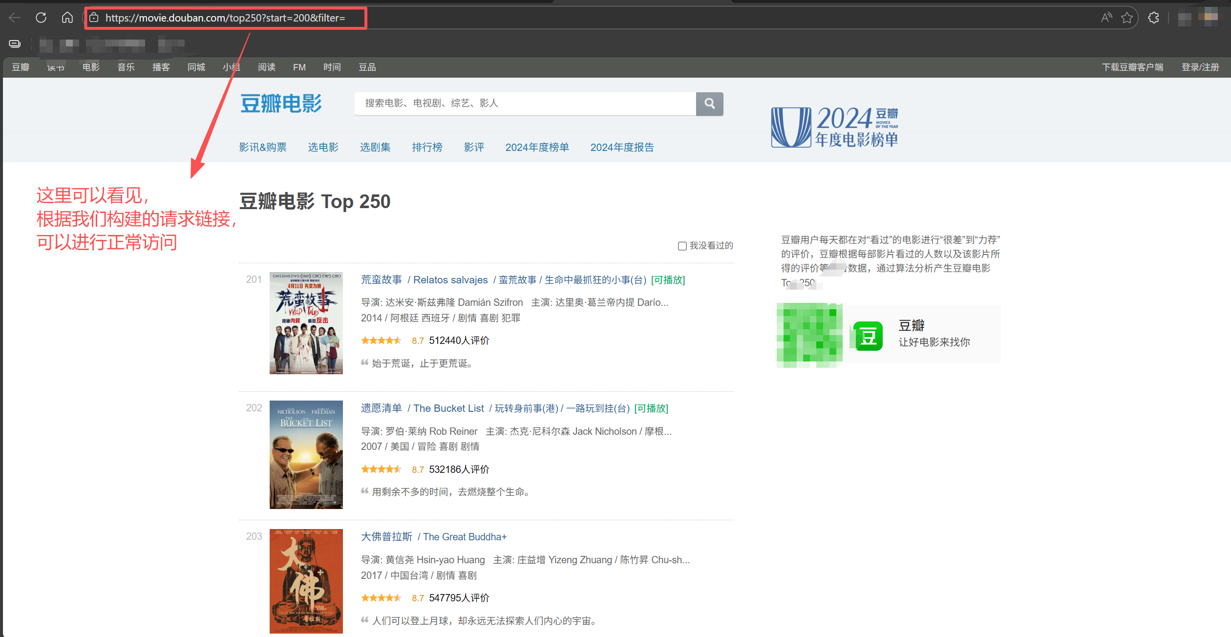1231x637 pixels.
Task: Click 可播放 link for 荒蛮故事
Action: coord(668,280)
